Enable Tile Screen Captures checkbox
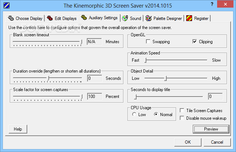The width and height of the screenshot is (236, 152). coord(182,110)
